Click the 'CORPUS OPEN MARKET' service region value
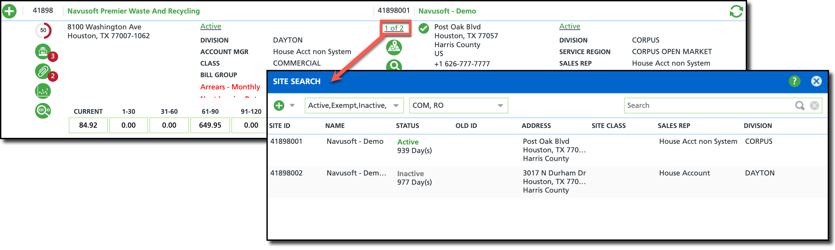Viewport: 835px width, 250px height. pos(672,52)
